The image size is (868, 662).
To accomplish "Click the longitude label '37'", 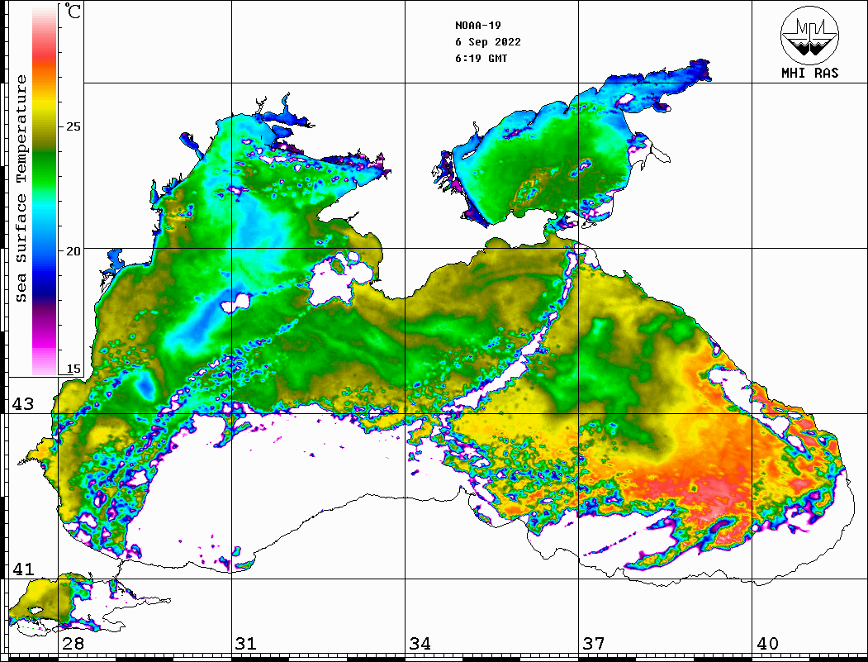I will coord(594,643).
